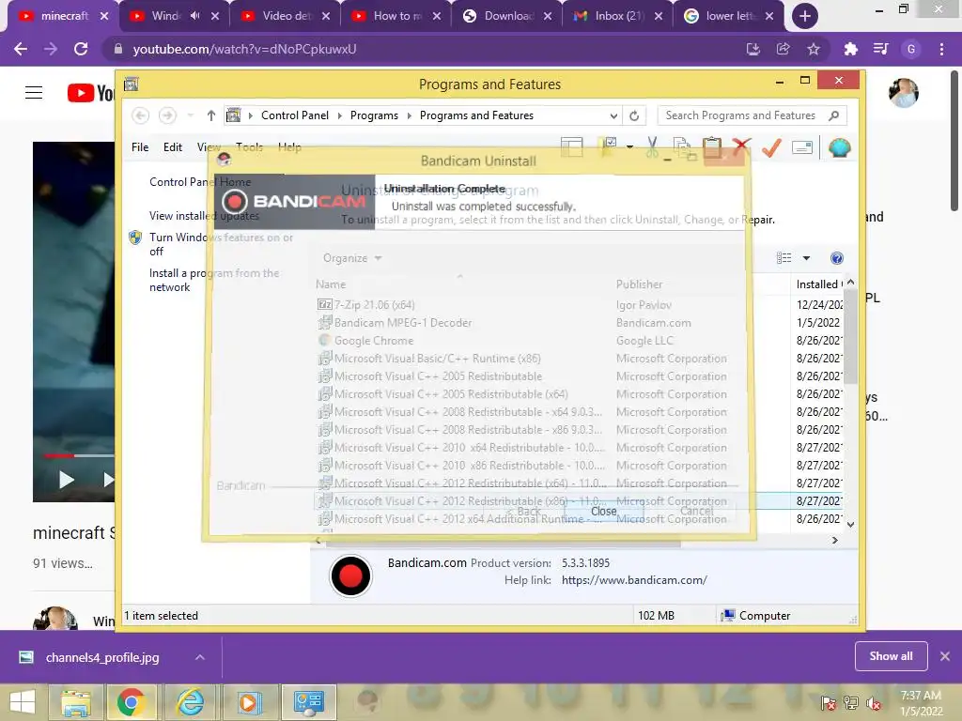Screen dimensions: 962x721
Task: Sort by the Installed On column header
Action: (818, 284)
